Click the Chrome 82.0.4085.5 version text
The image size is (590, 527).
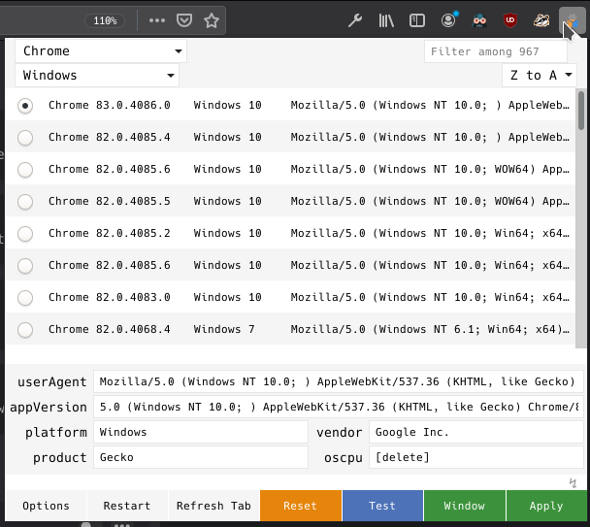coord(109,202)
